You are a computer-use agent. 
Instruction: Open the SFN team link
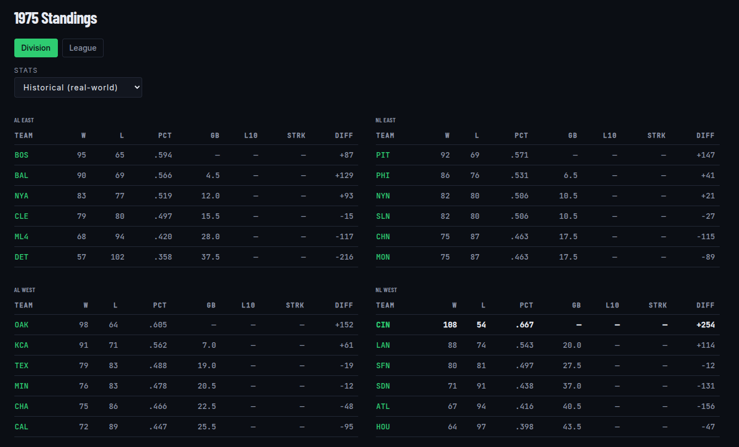point(383,366)
